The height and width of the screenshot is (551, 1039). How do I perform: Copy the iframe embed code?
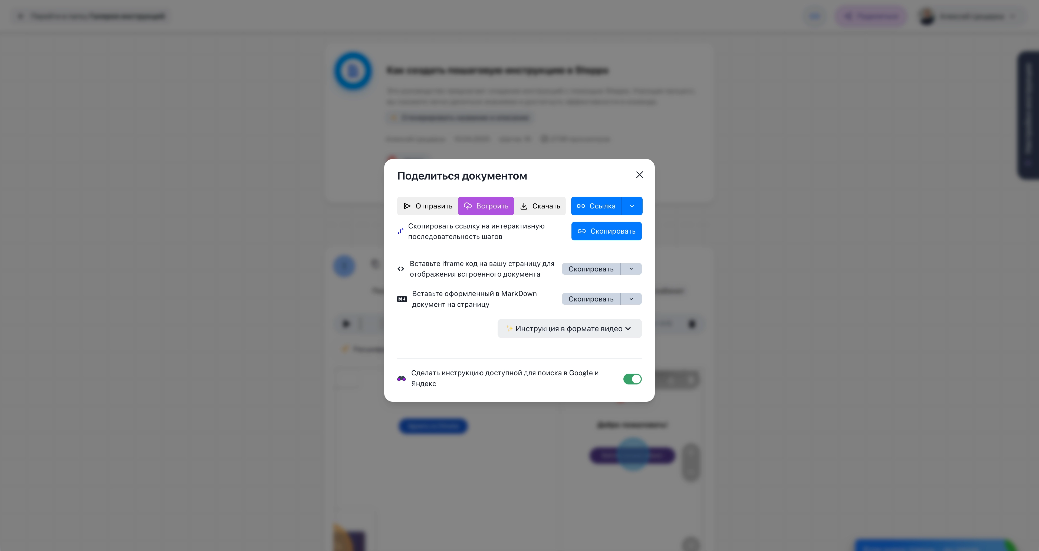[x=591, y=269]
